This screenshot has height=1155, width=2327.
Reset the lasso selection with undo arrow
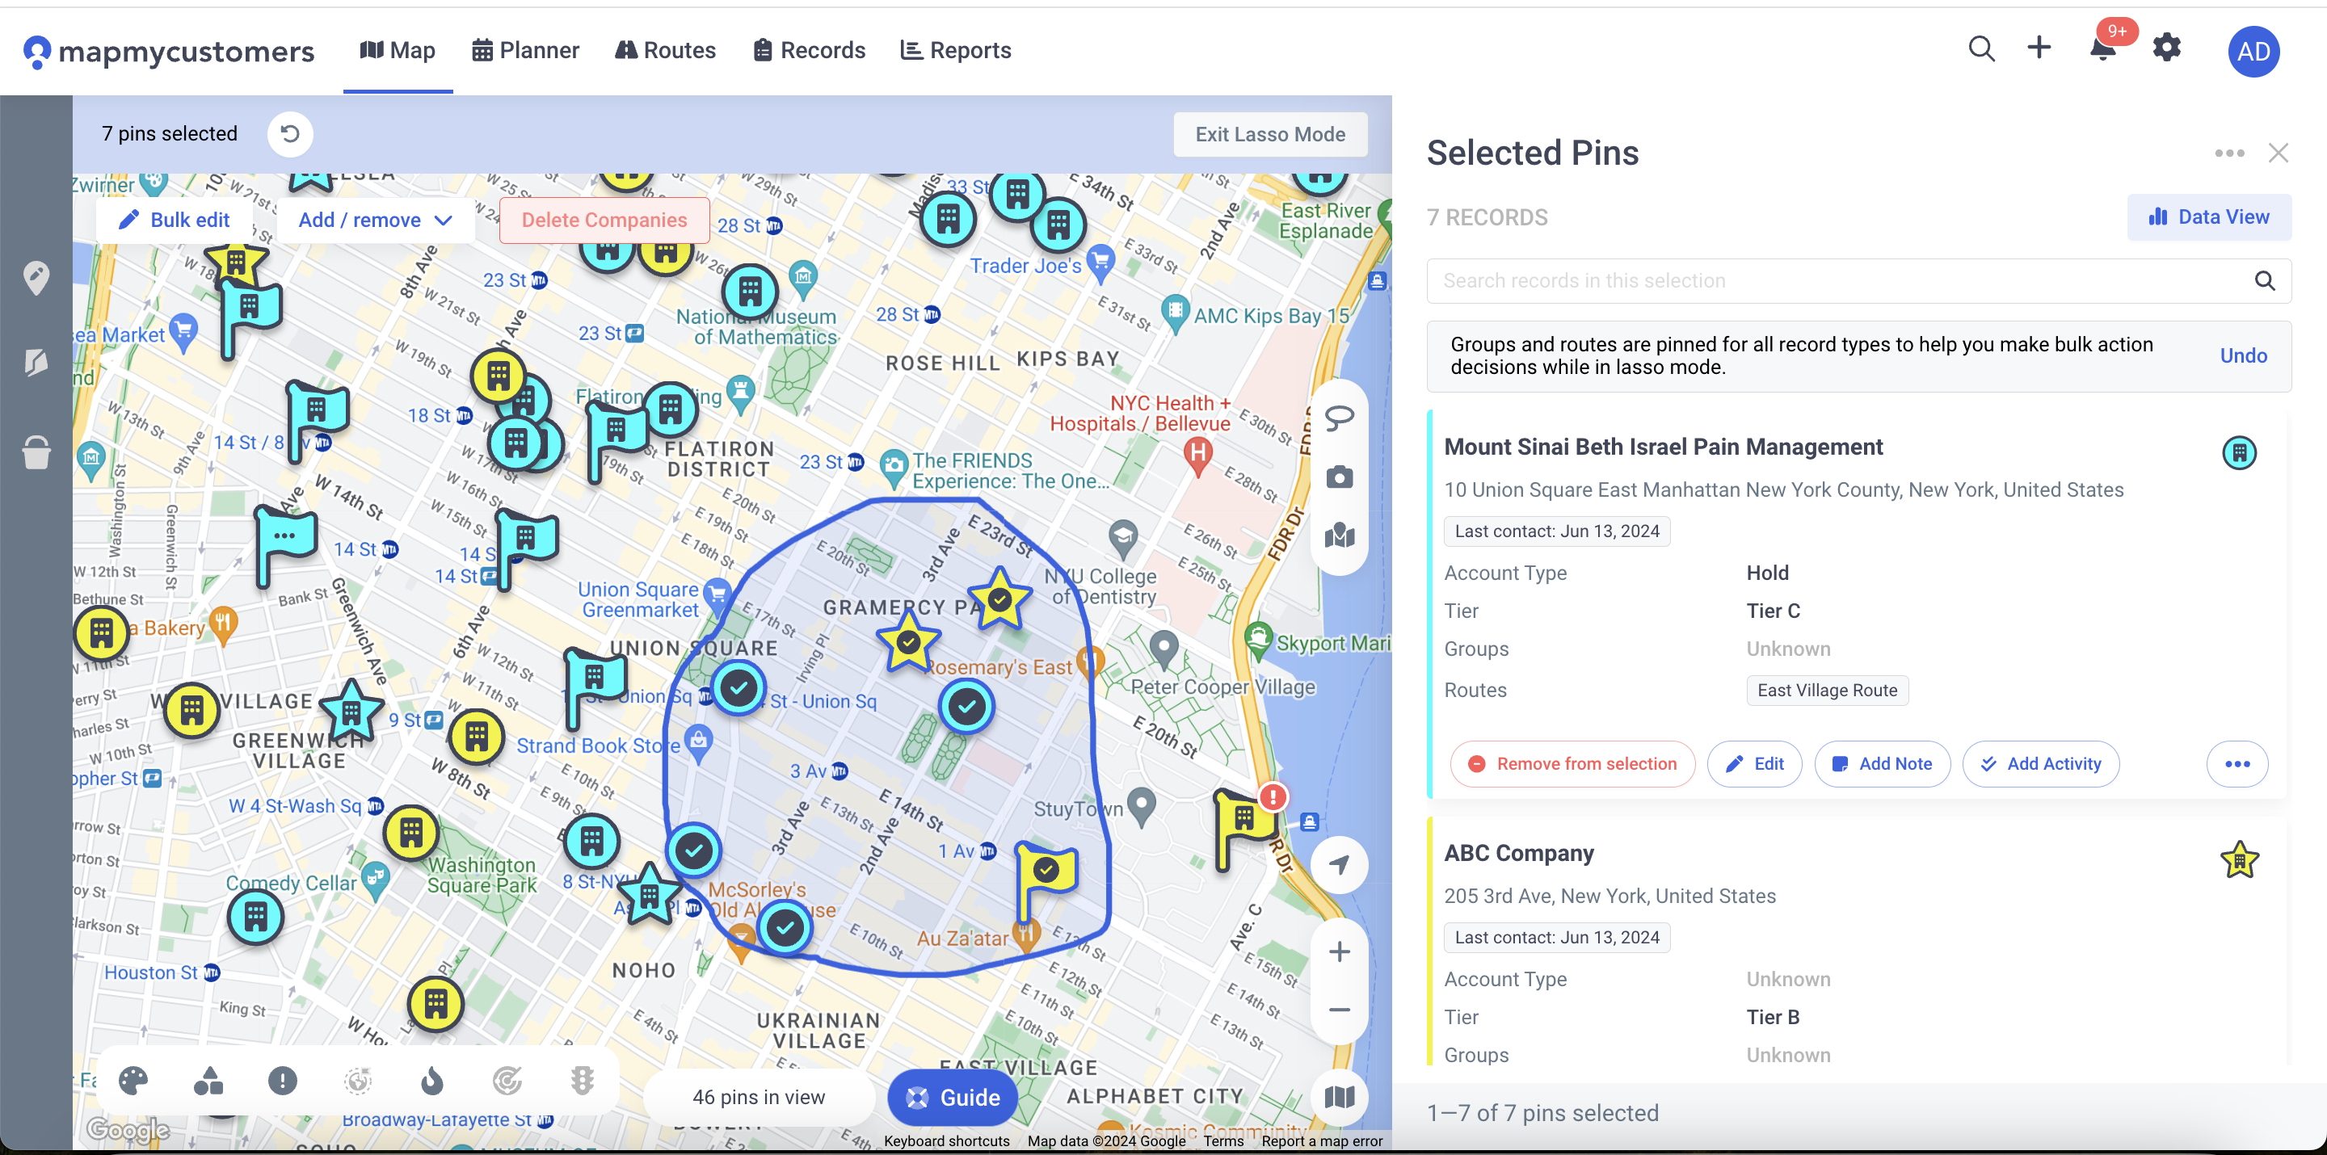coord(290,133)
